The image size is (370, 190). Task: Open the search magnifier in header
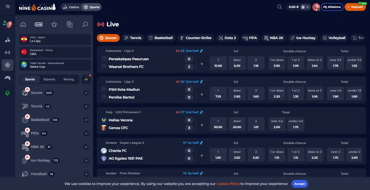[280, 7]
